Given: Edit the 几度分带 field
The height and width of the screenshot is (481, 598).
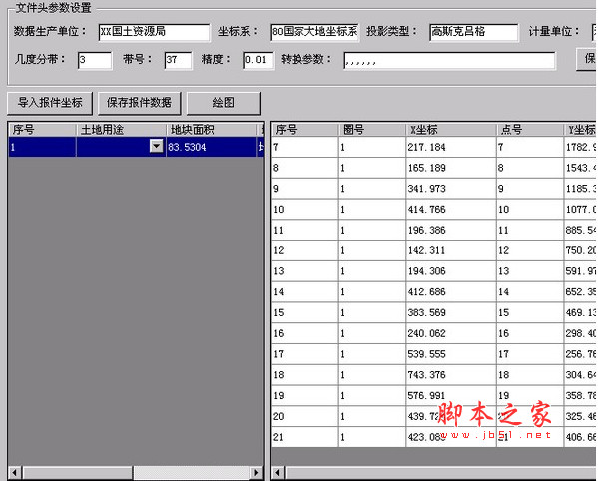Looking at the screenshot, I should pyautogui.click(x=95, y=60).
